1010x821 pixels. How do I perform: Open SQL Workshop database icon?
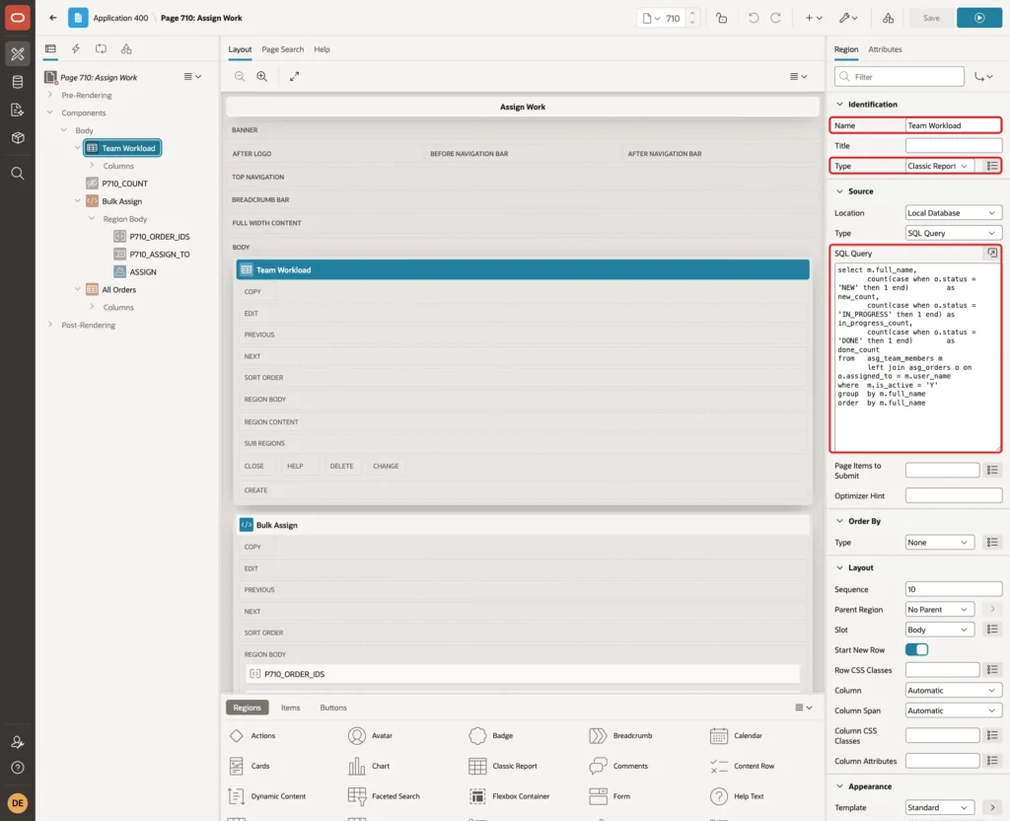(18, 82)
